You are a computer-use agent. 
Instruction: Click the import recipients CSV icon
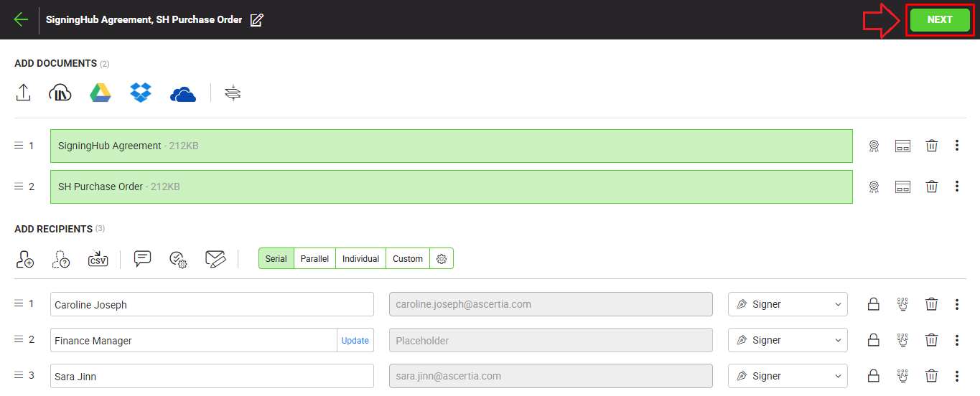point(98,259)
